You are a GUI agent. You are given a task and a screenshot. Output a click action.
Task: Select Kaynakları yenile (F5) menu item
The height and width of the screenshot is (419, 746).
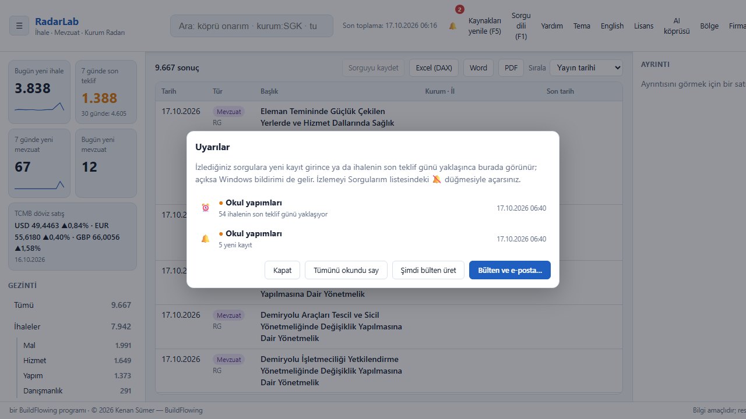point(485,26)
